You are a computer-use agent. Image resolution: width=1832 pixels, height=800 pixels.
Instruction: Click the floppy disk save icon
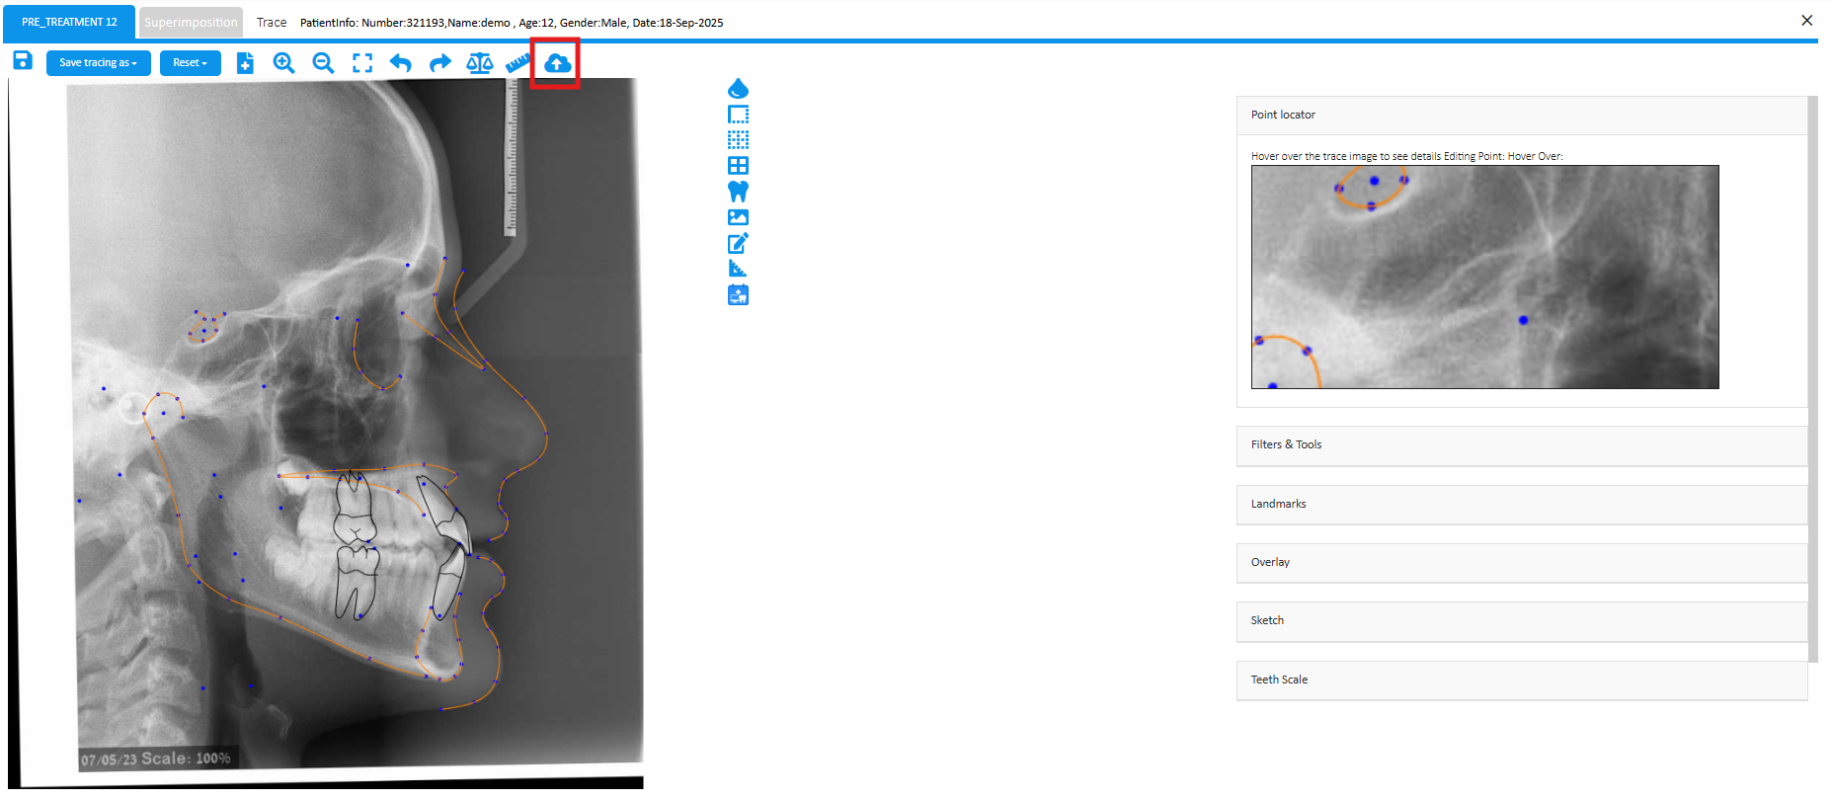pos(23,61)
